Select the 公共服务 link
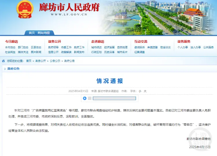 [x=208, y=47]
